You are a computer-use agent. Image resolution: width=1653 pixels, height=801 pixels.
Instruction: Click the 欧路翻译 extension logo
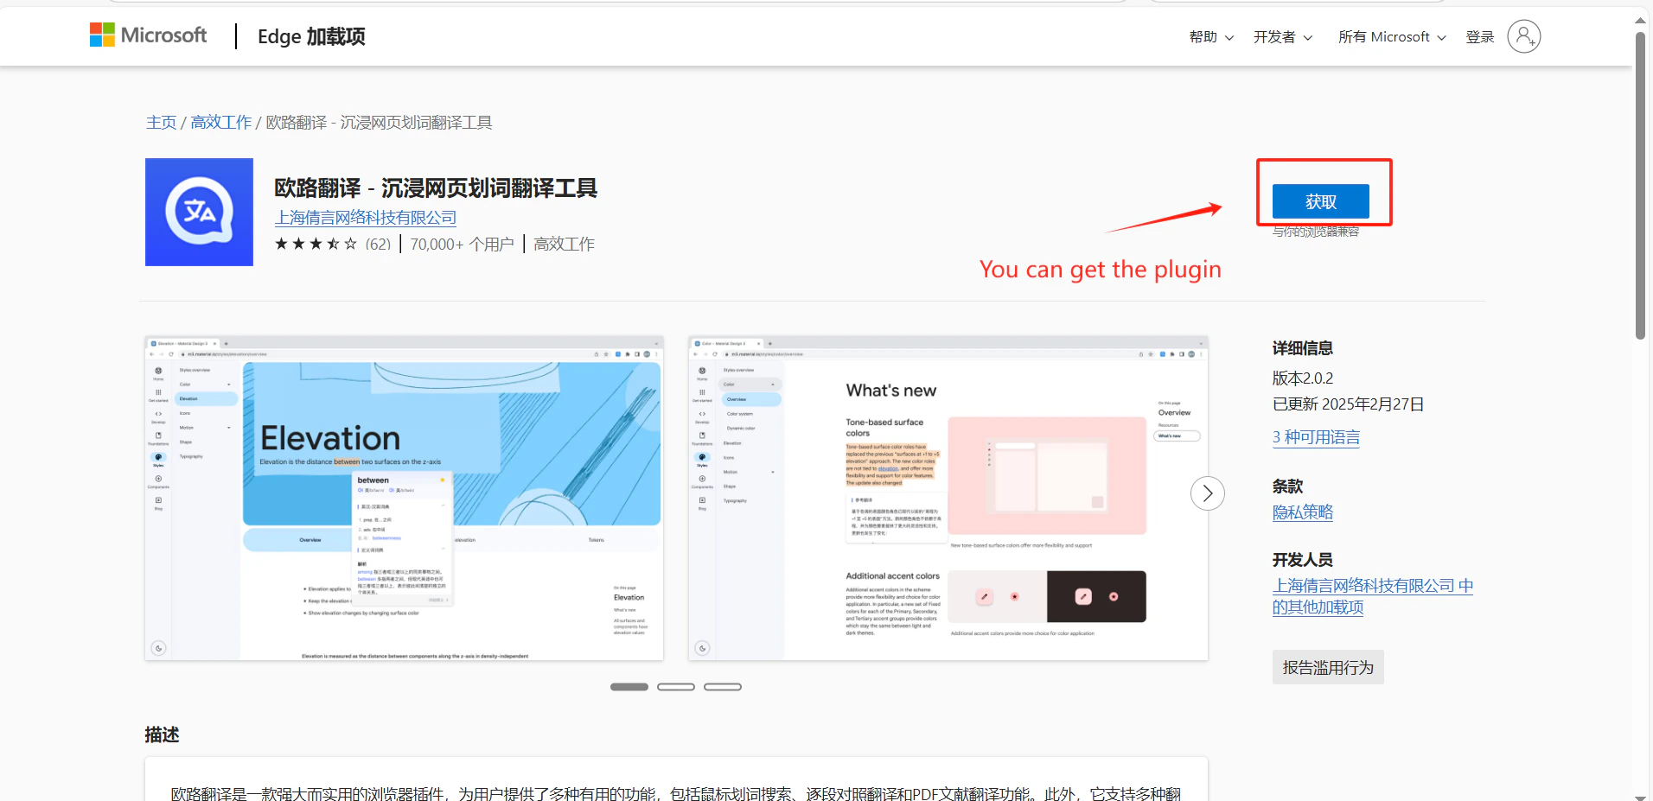coord(199,212)
